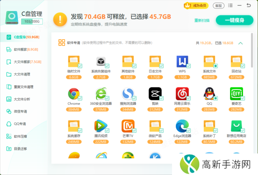Open the Edge浏览器 icon
This screenshot has height=175, width=258.
(x=182, y=125)
